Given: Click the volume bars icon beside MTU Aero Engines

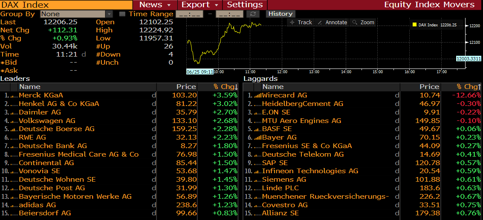Looking at the screenshot, I should 257,121.
